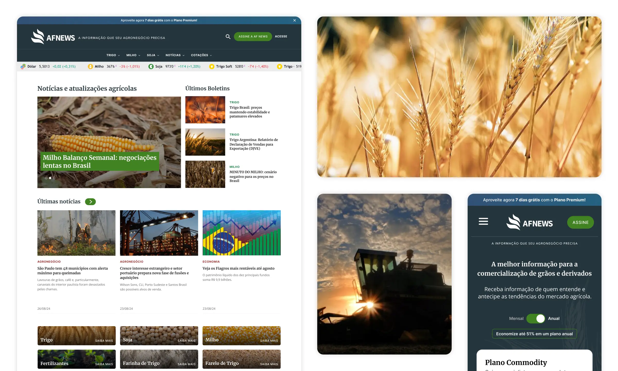Click the search magnifier icon
This screenshot has width=618, height=371.
228,37
